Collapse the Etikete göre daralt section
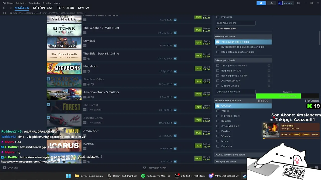 pos(243,60)
